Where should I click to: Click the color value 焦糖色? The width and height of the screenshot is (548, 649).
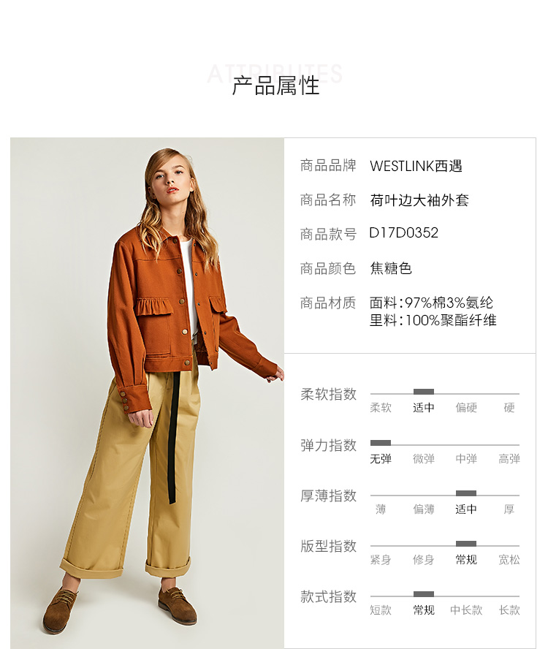pyautogui.click(x=391, y=269)
